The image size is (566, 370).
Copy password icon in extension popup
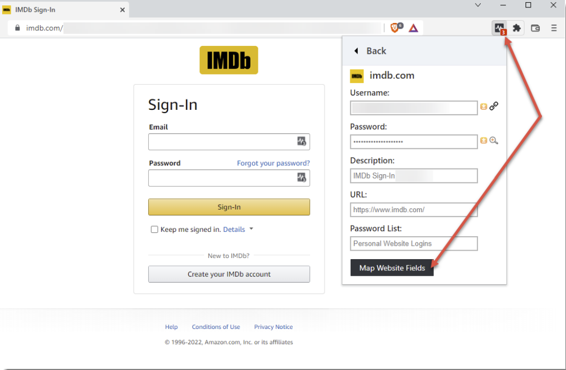click(x=484, y=140)
